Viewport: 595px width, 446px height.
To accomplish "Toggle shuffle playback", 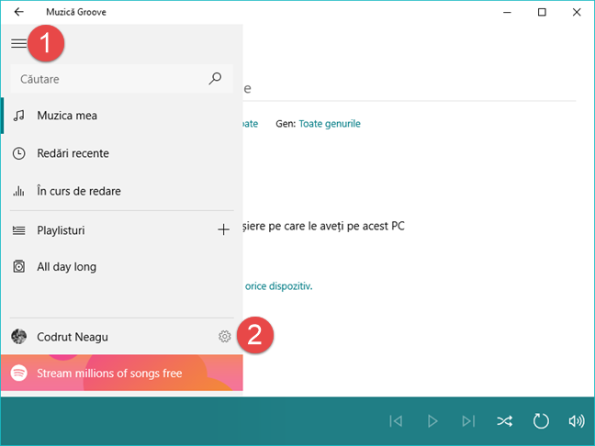I will pos(505,421).
